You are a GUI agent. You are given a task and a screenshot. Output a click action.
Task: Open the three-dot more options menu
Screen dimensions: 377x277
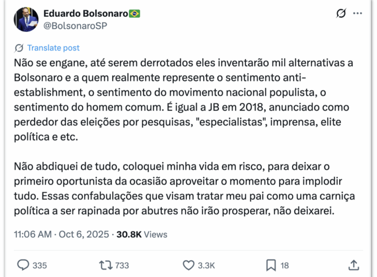[358, 14]
